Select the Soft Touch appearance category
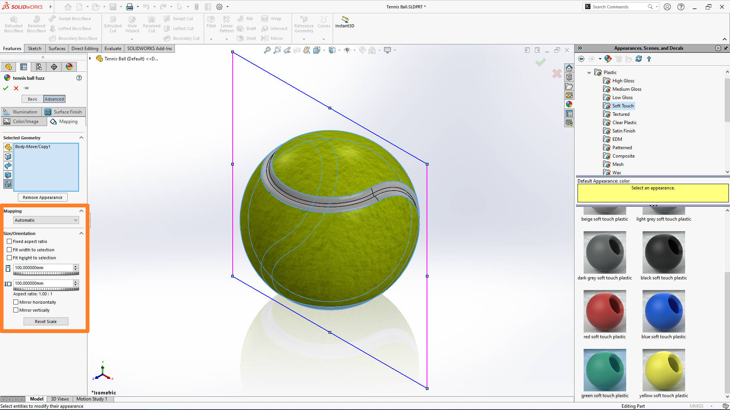The image size is (730, 410). click(622, 106)
